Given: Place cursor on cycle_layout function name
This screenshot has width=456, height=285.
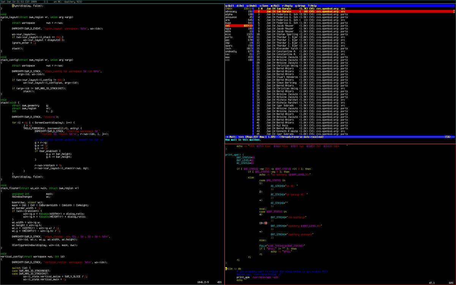Looking at the screenshot, I should coord(9,17).
